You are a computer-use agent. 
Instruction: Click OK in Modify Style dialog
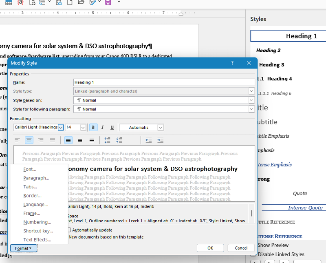point(210,248)
